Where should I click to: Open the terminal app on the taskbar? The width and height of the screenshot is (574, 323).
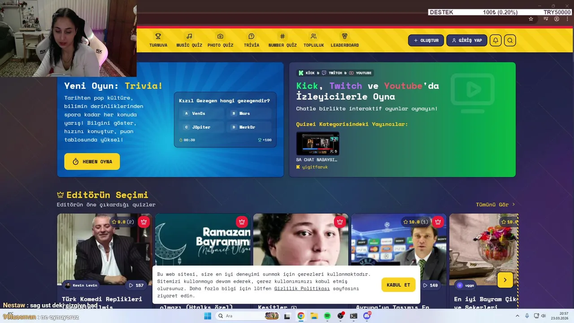coord(354,316)
